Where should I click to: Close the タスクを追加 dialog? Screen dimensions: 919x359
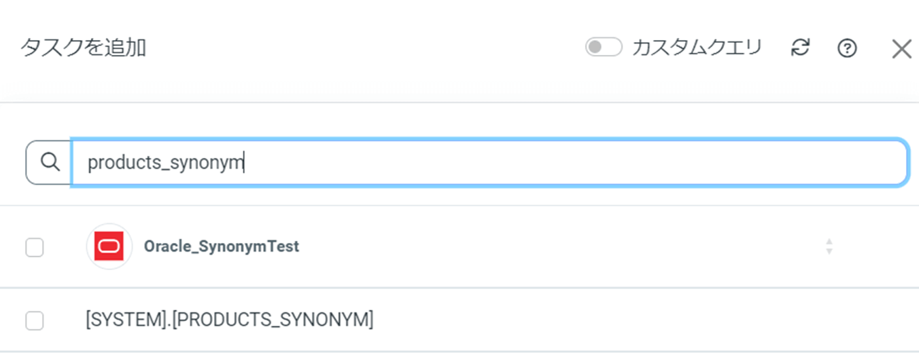pos(901,49)
